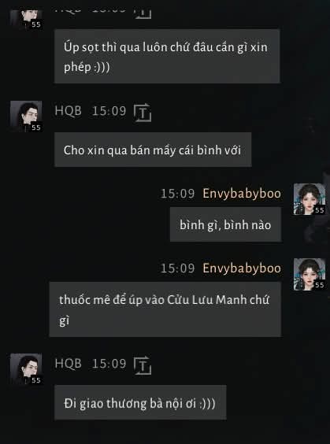Open Envybabyboo avatar beside 'bình gì, bình nào'
The height and width of the screenshot is (444, 330).
click(310, 199)
